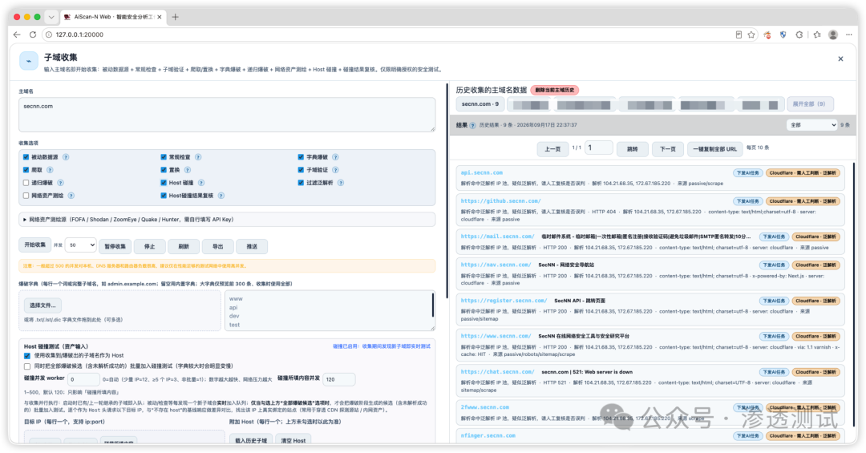Open the browser tab list chevron
Screen dimensions: 866x453
pyautogui.click(x=51, y=17)
